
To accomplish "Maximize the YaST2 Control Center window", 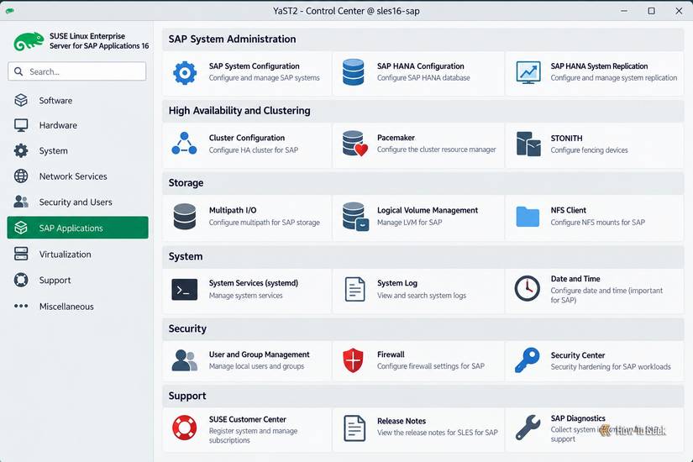I will point(652,11).
